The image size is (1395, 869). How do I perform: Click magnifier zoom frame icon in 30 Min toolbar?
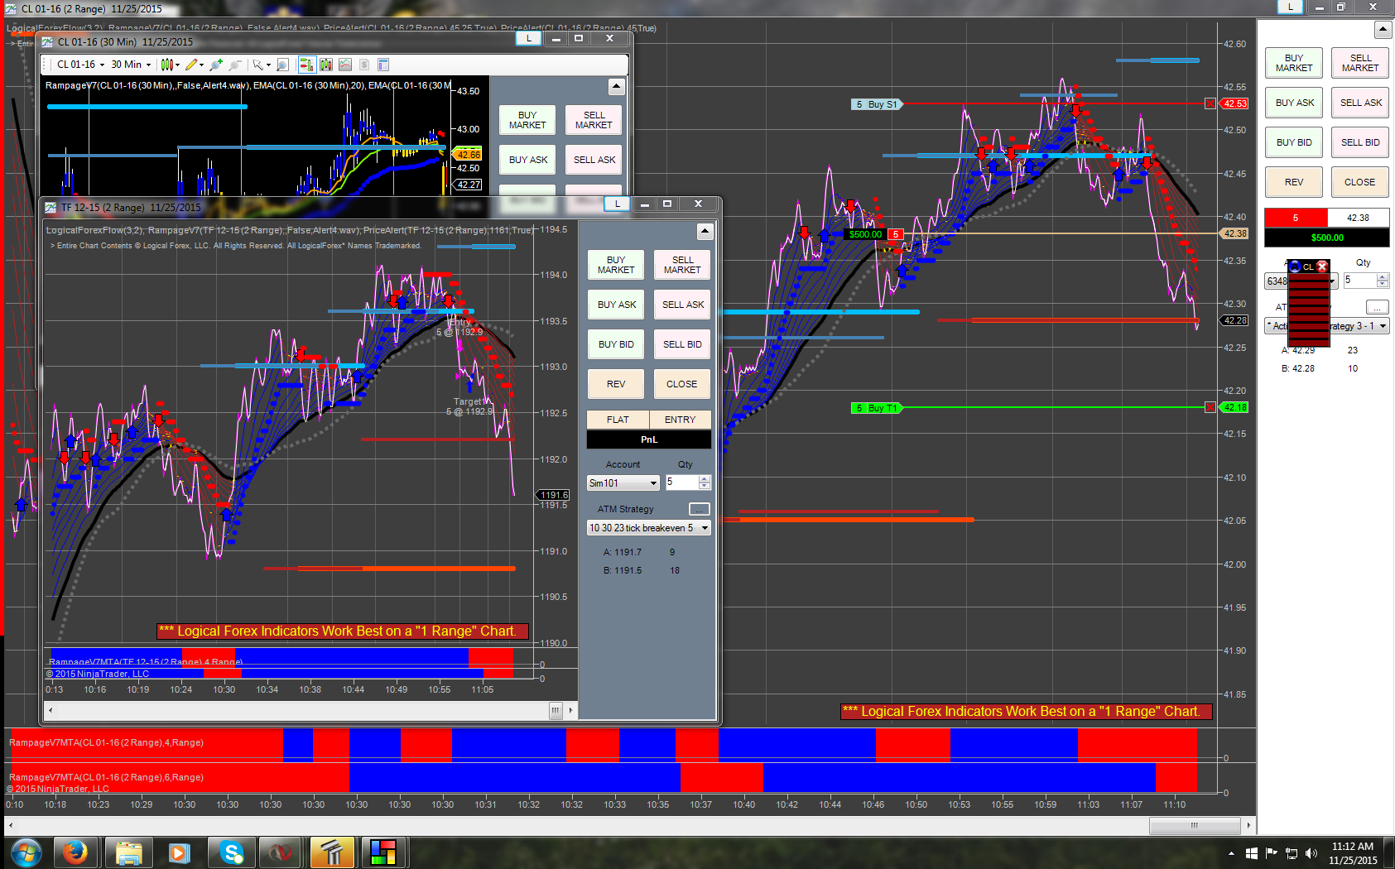point(282,65)
